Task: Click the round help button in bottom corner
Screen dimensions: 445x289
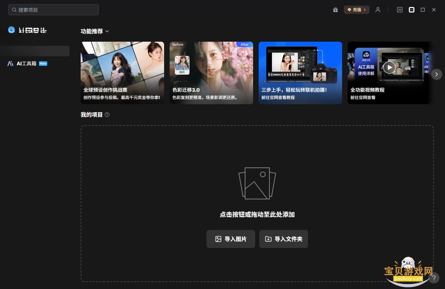Action: pyautogui.click(x=434, y=278)
